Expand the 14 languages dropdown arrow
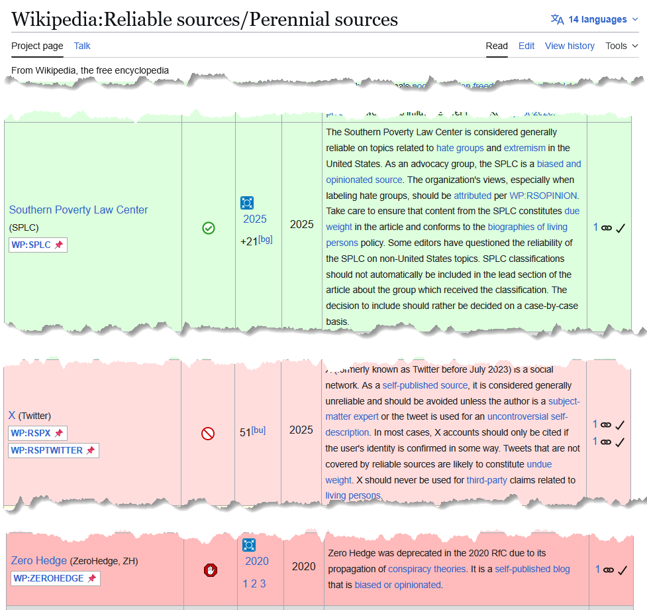 pyautogui.click(x=635, y=19)
